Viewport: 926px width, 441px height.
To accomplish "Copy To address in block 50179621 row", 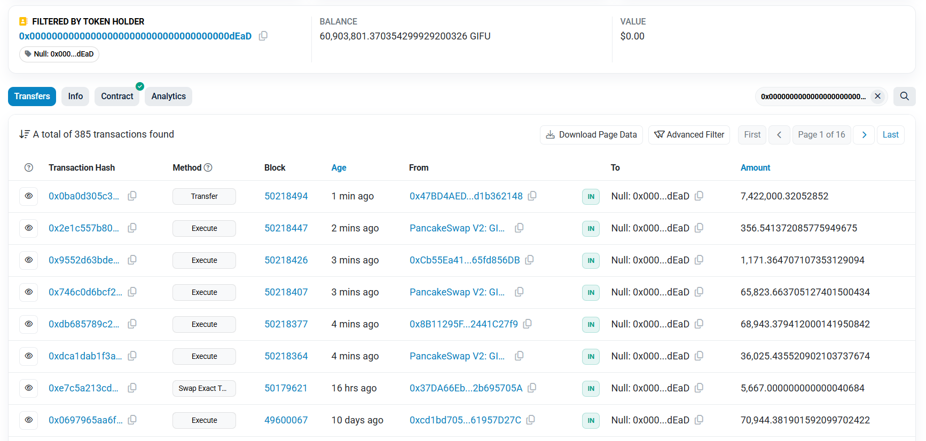I will coord(699,388).
